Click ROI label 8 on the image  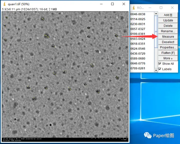click(x=69, y=88)
